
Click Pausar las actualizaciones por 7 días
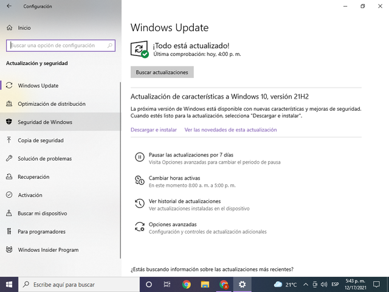(208, 158)
